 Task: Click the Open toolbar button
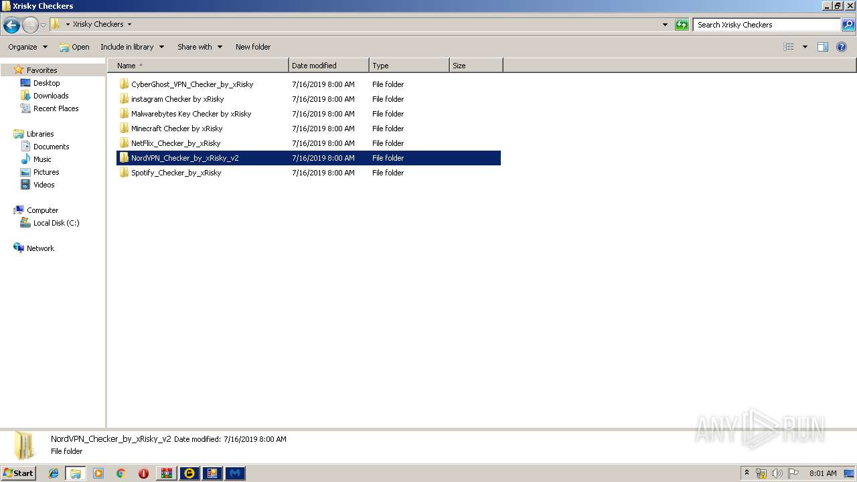point(74,47)
